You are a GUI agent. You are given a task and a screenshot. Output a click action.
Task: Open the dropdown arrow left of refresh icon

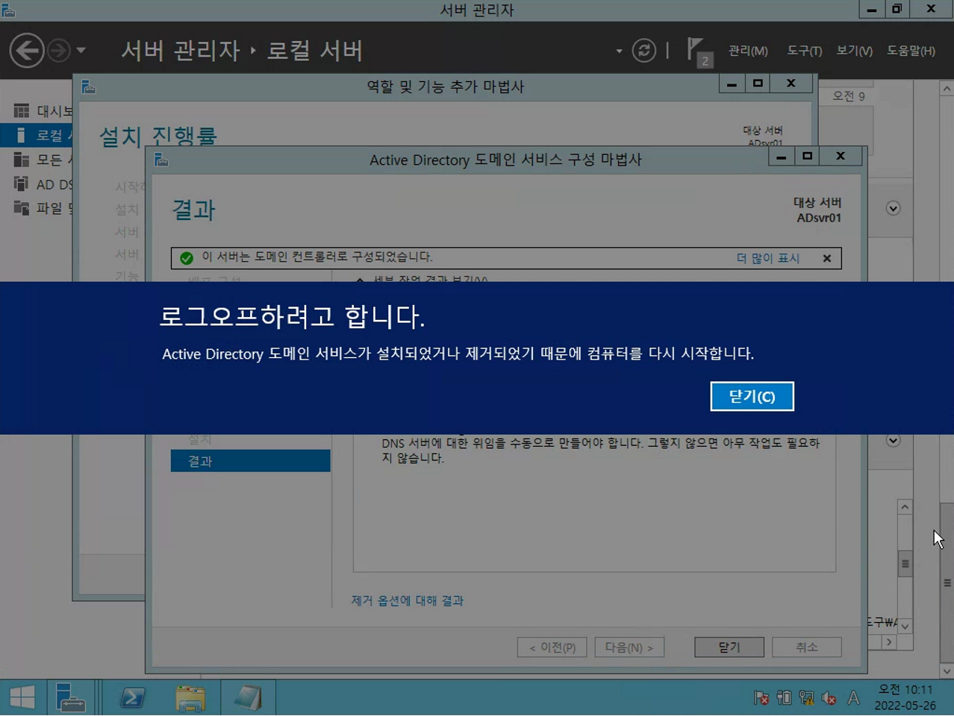point(619,51)
